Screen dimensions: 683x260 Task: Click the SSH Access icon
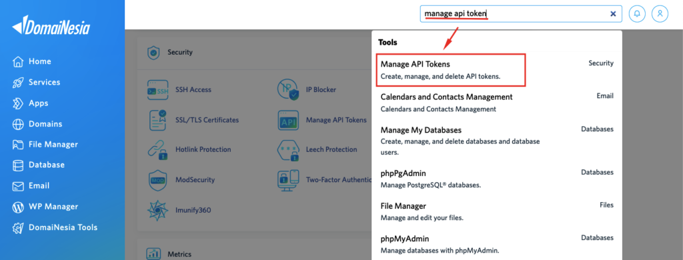pyautogui.click(x=157, y=90)
